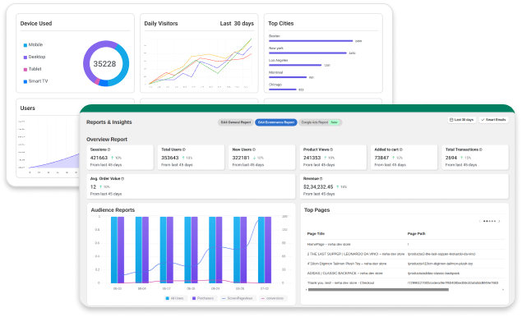Click the info icon beside Total Users

coord(184,149)
